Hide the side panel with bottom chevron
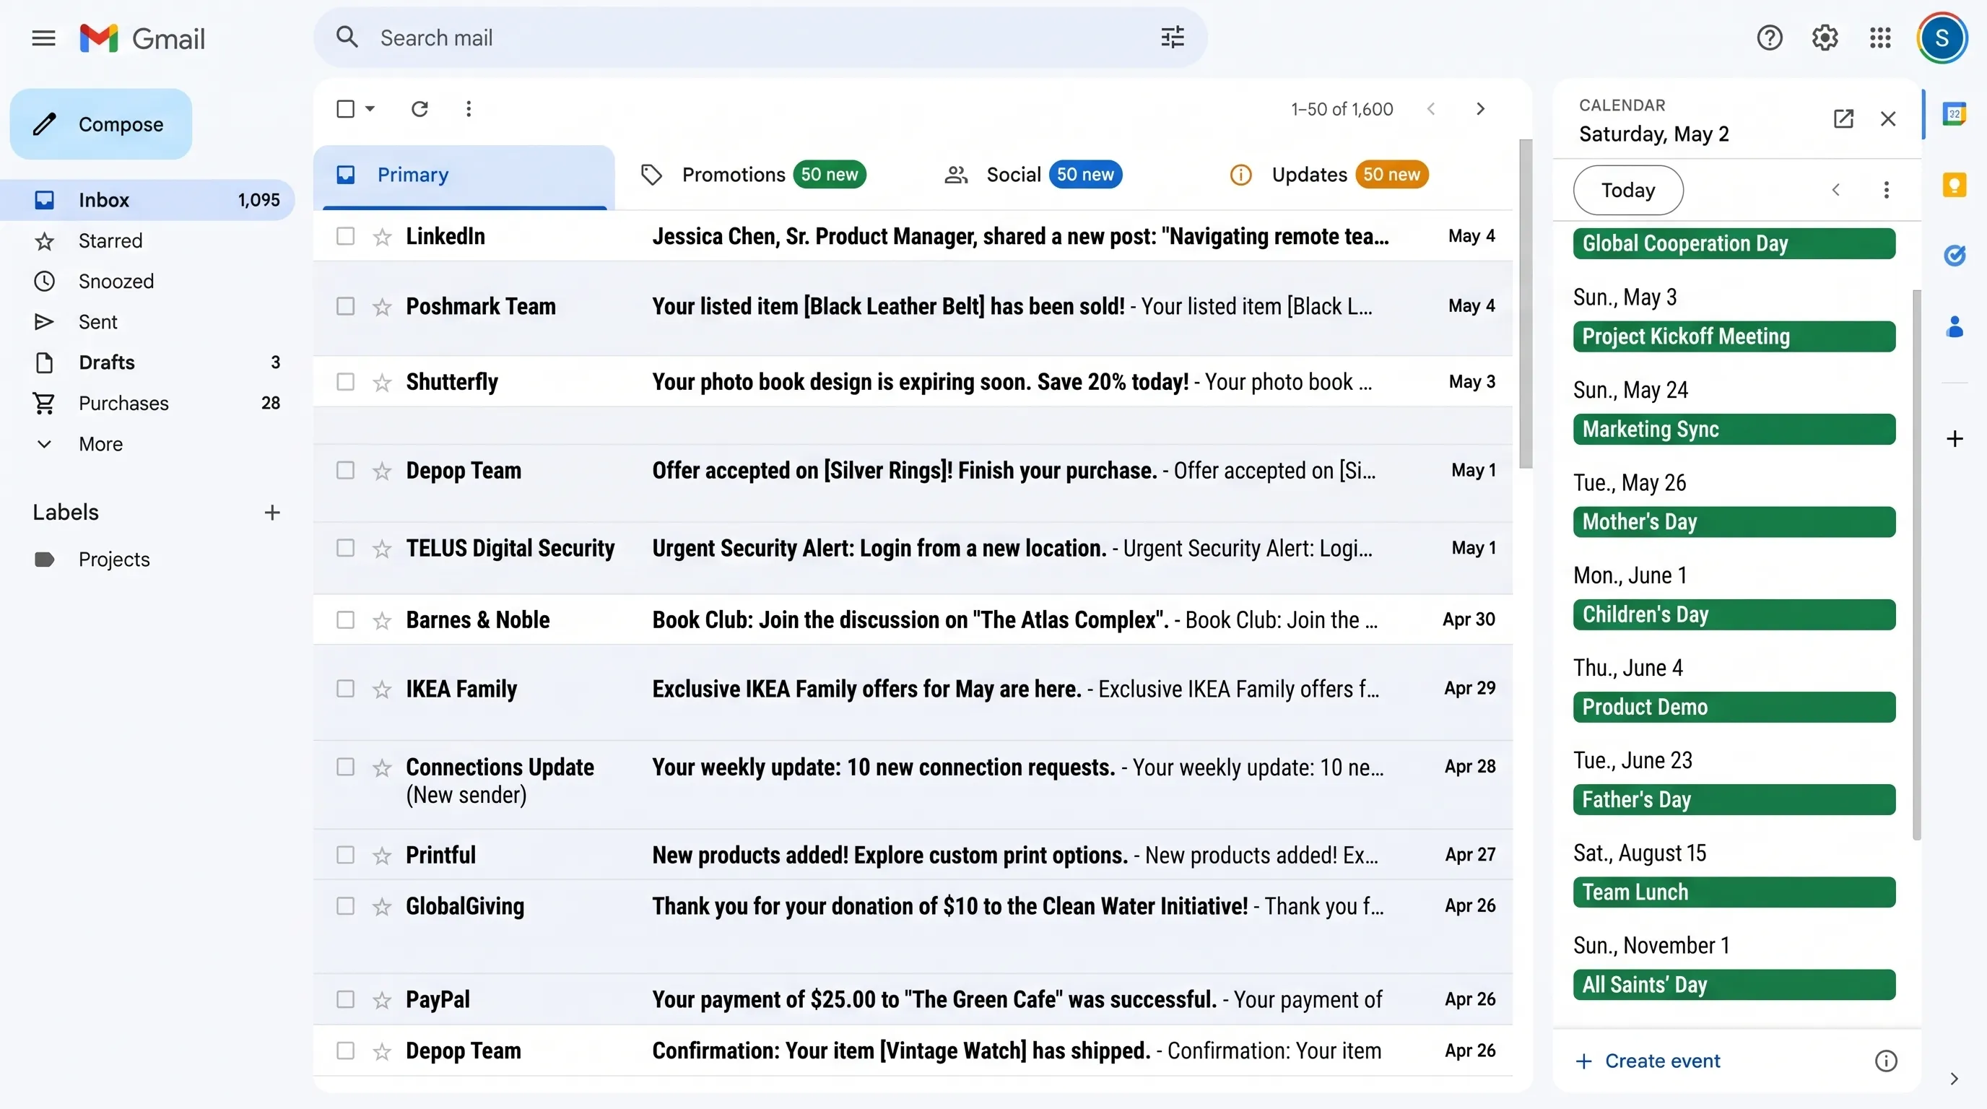 [x=1954, y=1078]
